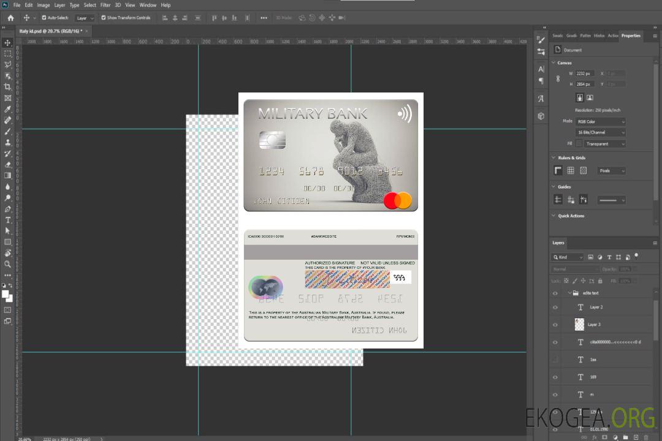Select the Layer 3 layer

[594, 324]
